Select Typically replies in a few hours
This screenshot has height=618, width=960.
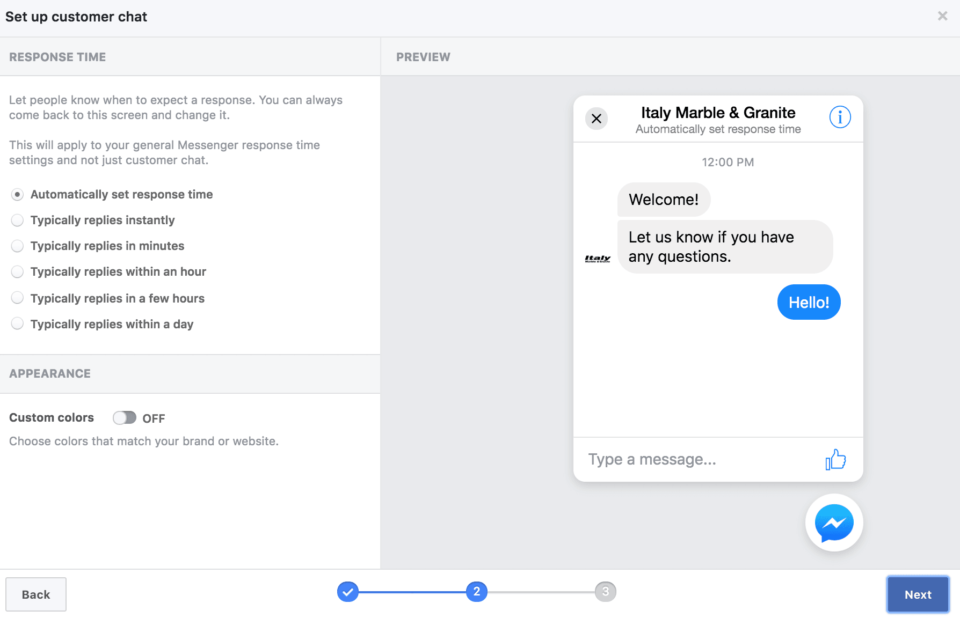click(x=17, y=298)
